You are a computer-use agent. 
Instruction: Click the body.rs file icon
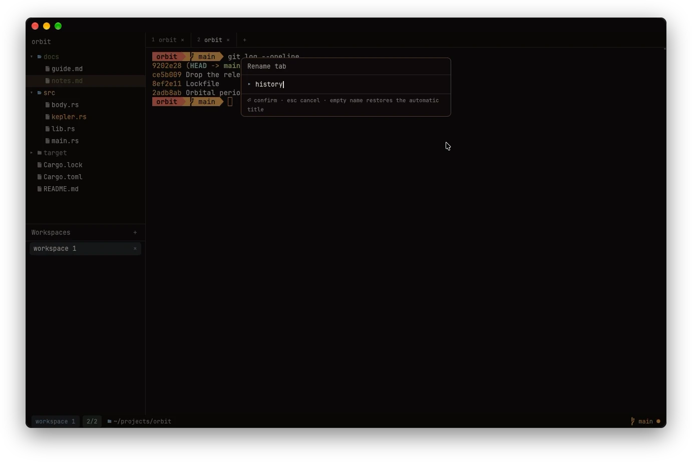[48, 105]
